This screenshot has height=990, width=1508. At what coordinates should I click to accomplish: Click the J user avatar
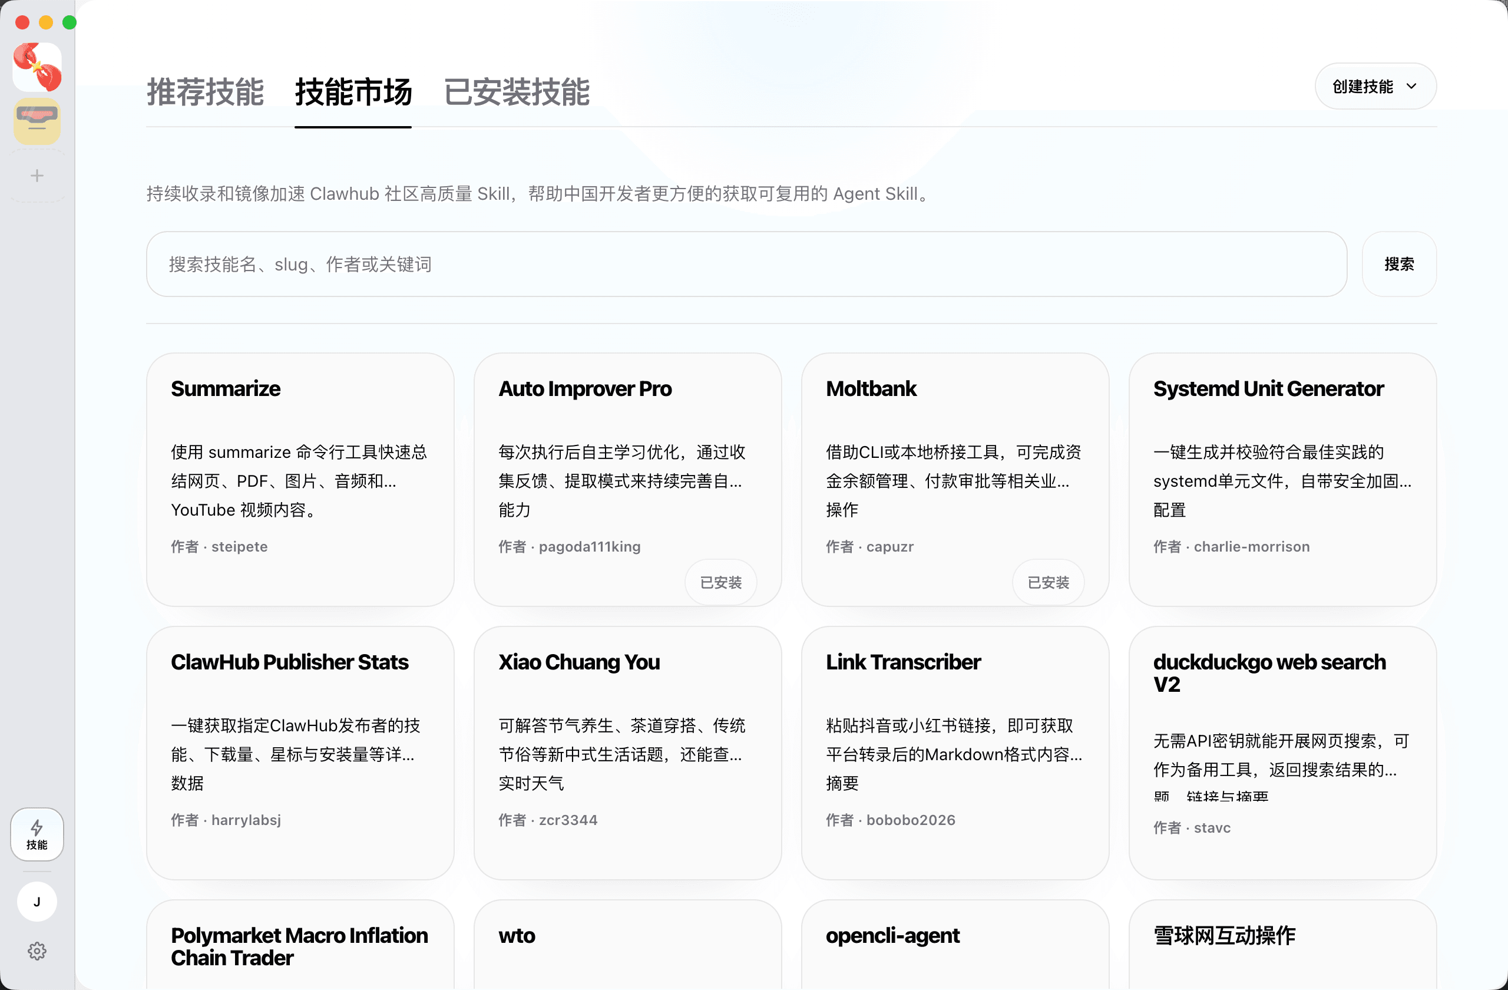tap(37, 901)
